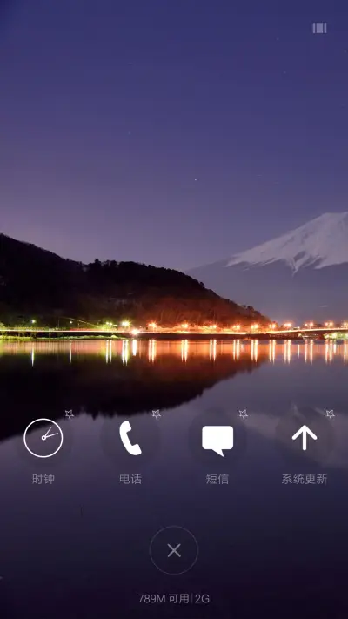Screen dimensions: 348x619
Task: Tap the pin star above 电话
Action: (x=157, y=414)
